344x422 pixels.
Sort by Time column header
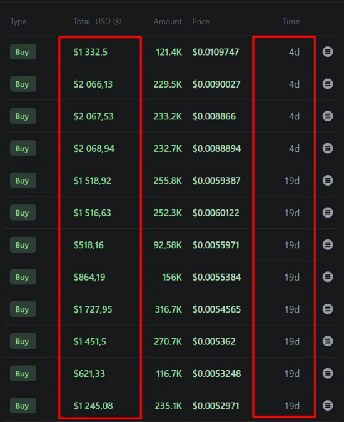(291, 21)
